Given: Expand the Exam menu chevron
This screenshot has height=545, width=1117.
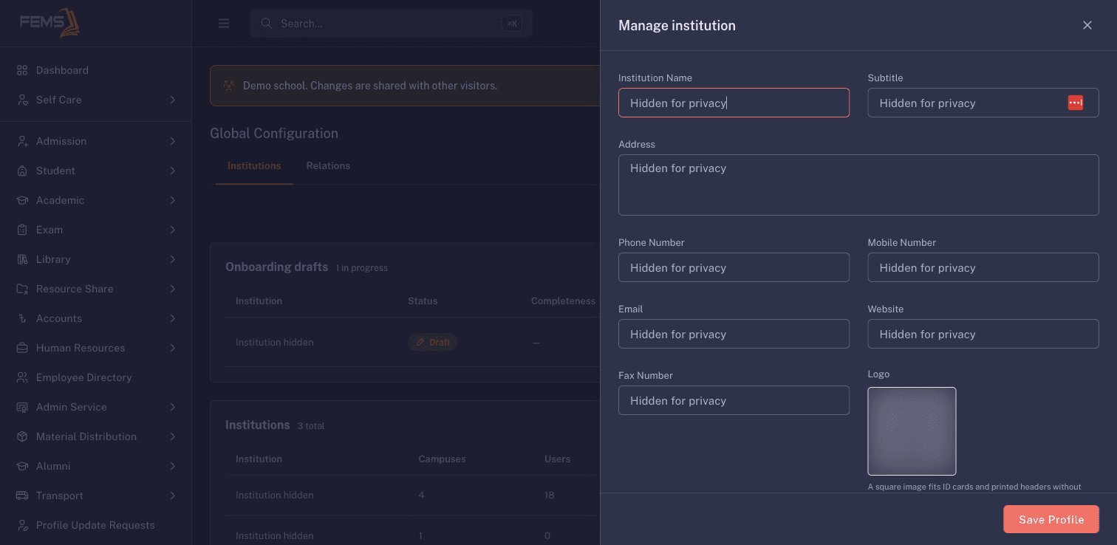Looking at the screenshot, I should tap(173, 230).
